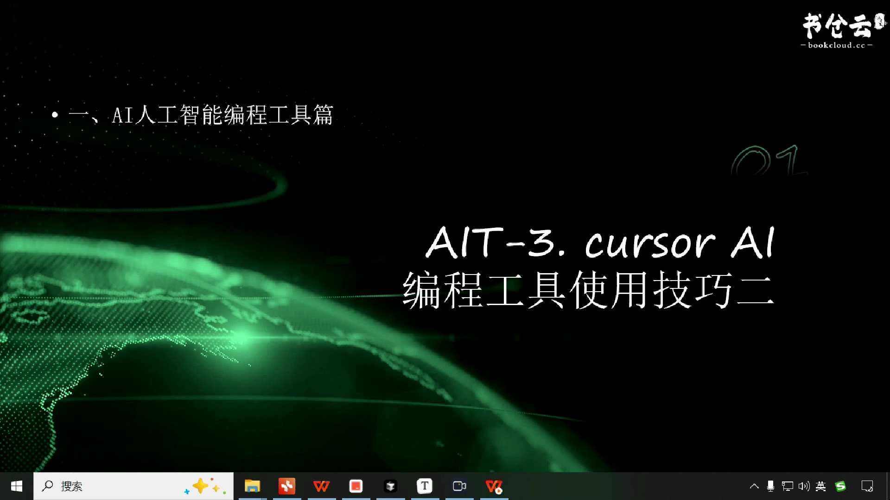This screenshot has width=890, height=500.
Task: Open WPS Presentation playback app from taskbar
Action: click(x=494, y=486)
